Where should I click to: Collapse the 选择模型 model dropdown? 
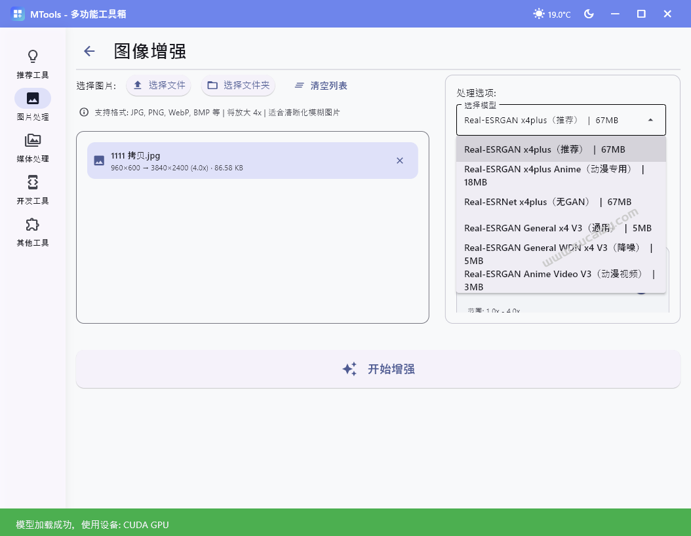pos(650,120)
